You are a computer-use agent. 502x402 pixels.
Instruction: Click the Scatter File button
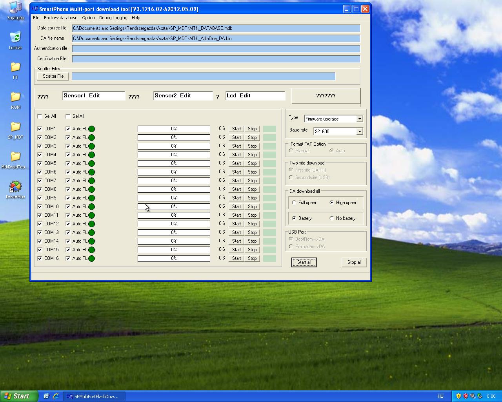click(53, 76)
